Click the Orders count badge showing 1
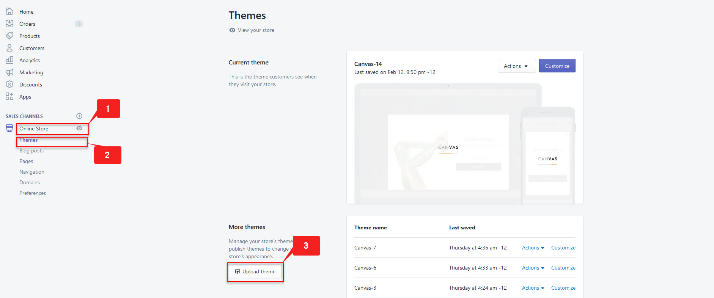Screen dimensions: 714x298 (79, 24)
